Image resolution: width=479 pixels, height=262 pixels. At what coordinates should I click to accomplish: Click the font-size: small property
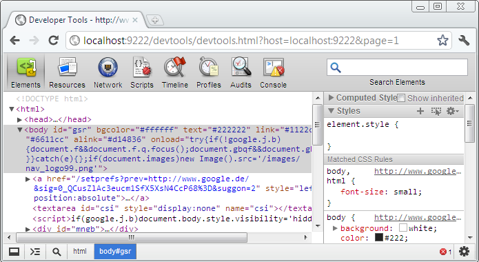pos(381,192)
